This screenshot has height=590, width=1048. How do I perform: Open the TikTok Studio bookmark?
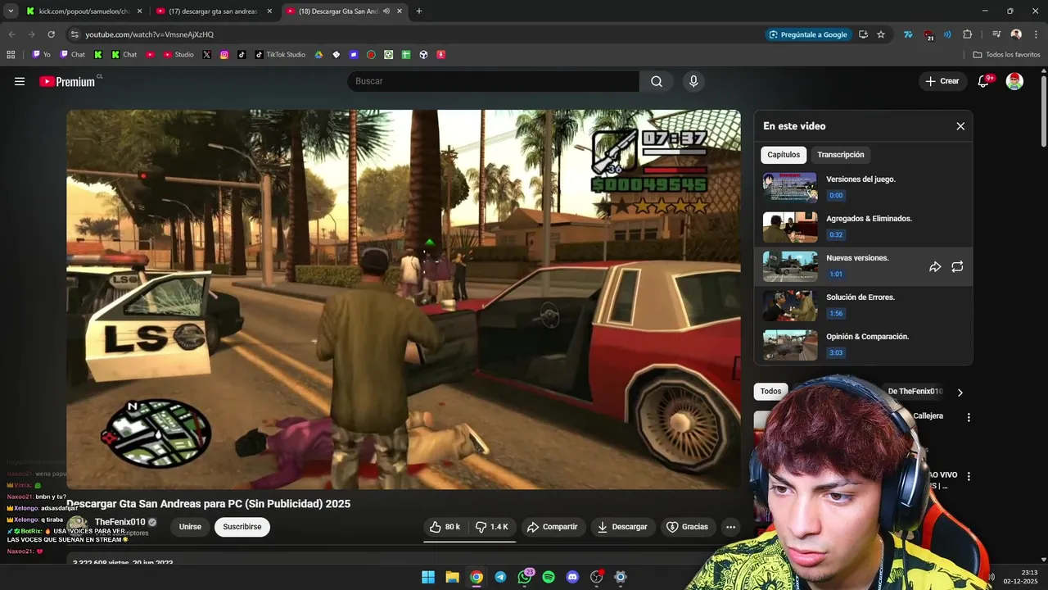pyautogui.click(x=280, y=55)
